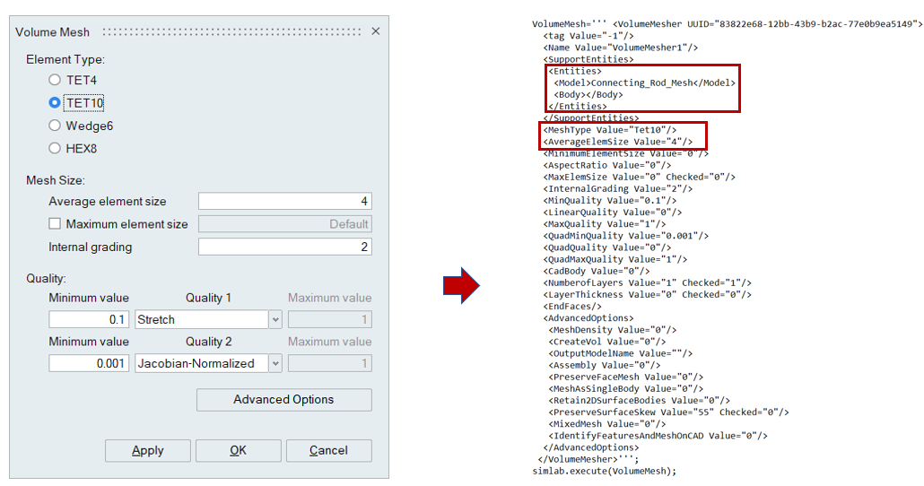Viewport: 924px width, 486px height.
Task: Click Quality 1 minimum value field
Action: tap(89, 319)
